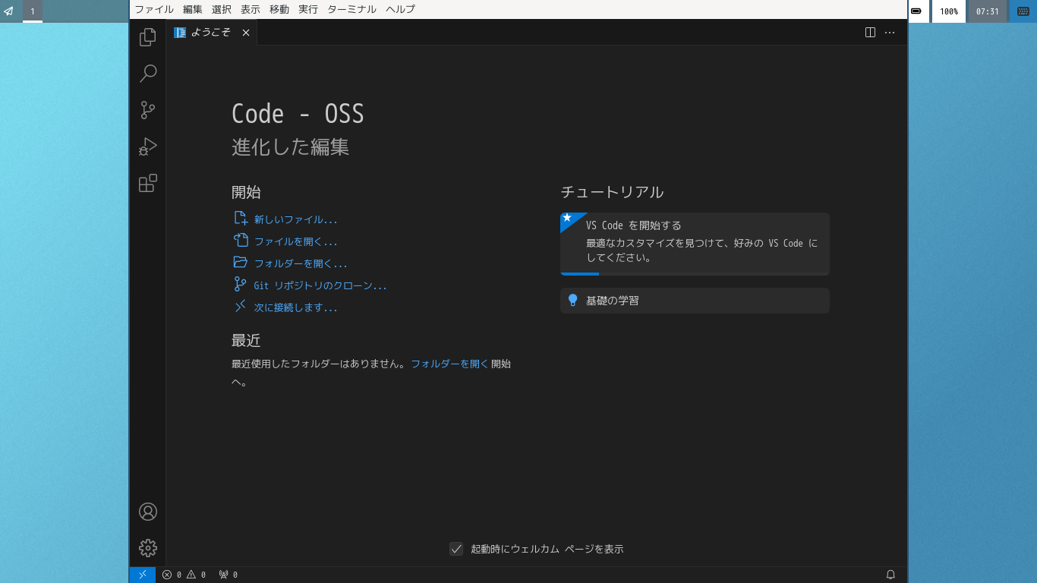
Task: Close the ようこそ tab
Action: [x=246, y=33]
